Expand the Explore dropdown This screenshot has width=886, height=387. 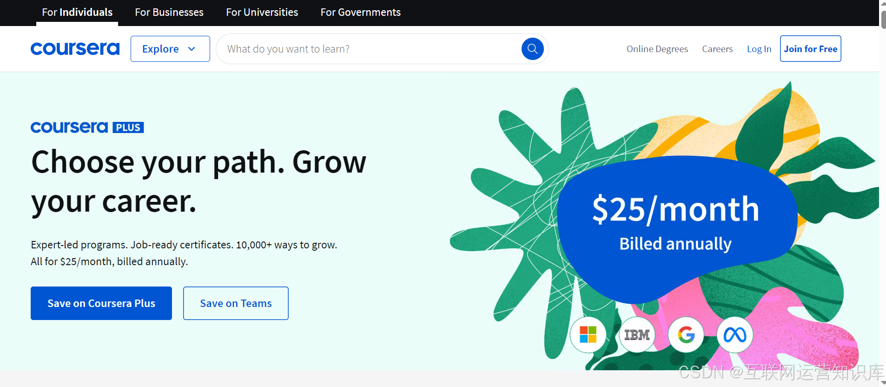pos(170,49)
